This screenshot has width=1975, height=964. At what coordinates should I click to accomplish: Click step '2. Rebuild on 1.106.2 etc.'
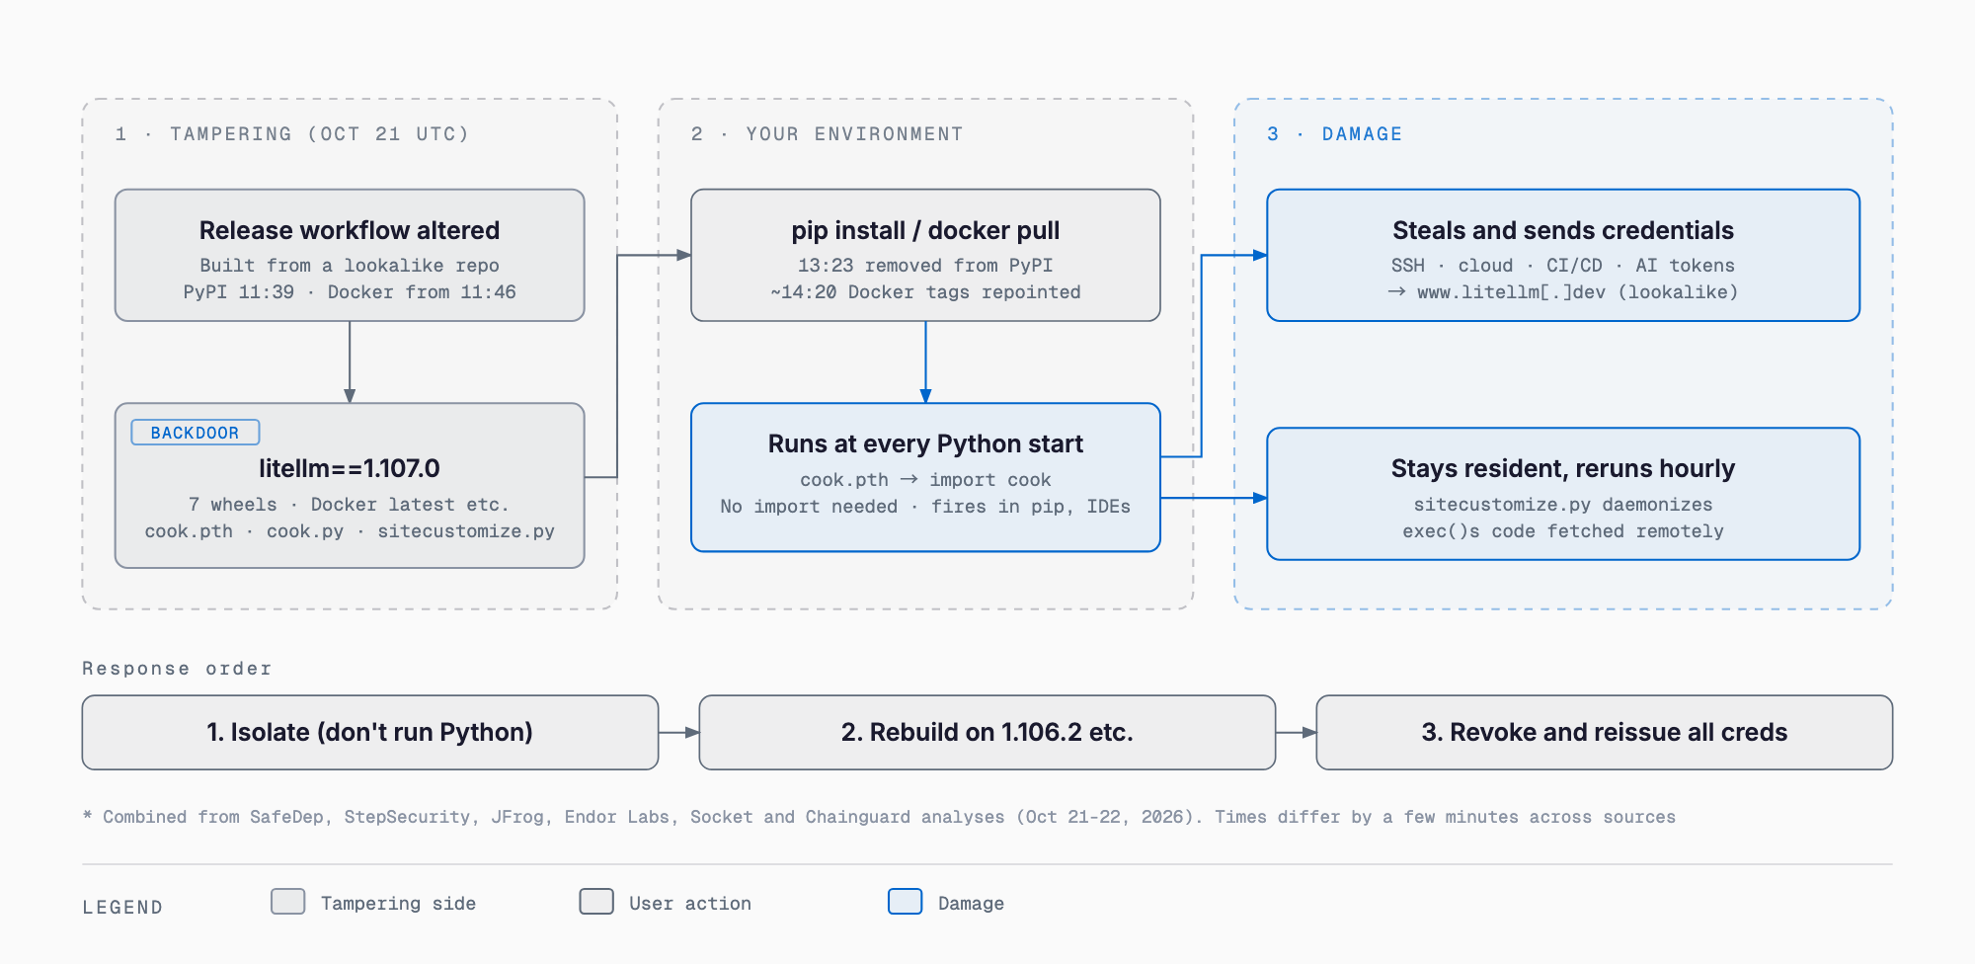pos(987,732)
